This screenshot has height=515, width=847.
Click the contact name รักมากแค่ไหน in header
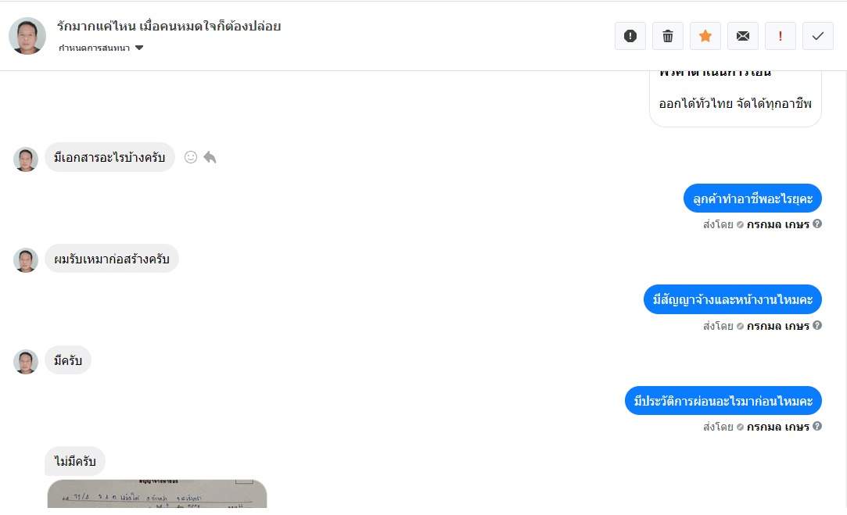(169, 27)
